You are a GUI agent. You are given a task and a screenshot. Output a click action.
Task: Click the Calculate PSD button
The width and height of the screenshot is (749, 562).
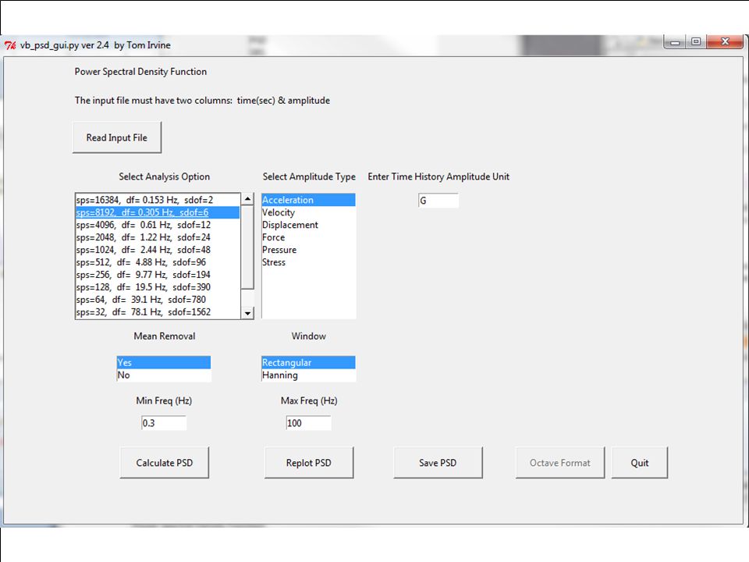click(x=165, y=463)
